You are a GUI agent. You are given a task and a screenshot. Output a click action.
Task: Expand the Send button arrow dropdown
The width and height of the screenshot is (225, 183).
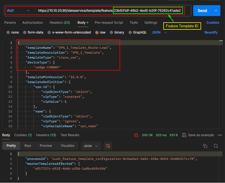[216, 11]
